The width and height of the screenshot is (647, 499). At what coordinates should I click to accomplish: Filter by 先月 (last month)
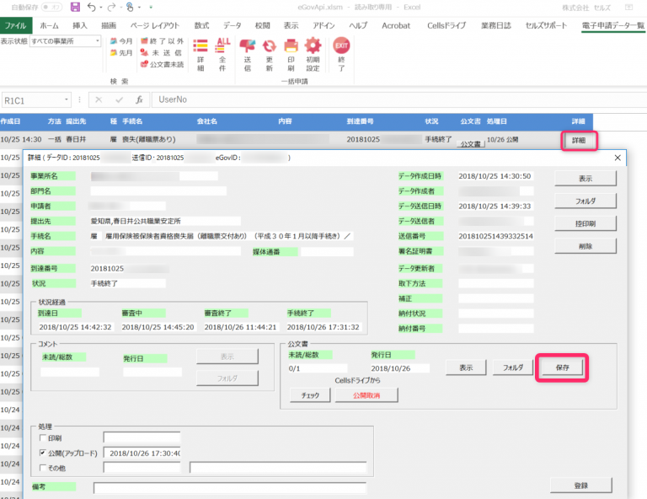coord(121,53)
